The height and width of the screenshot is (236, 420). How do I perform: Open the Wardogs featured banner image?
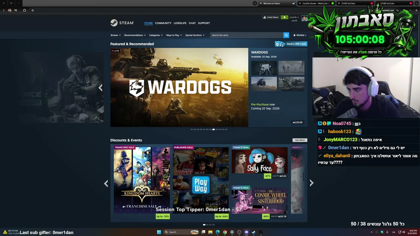coord(179,88)
